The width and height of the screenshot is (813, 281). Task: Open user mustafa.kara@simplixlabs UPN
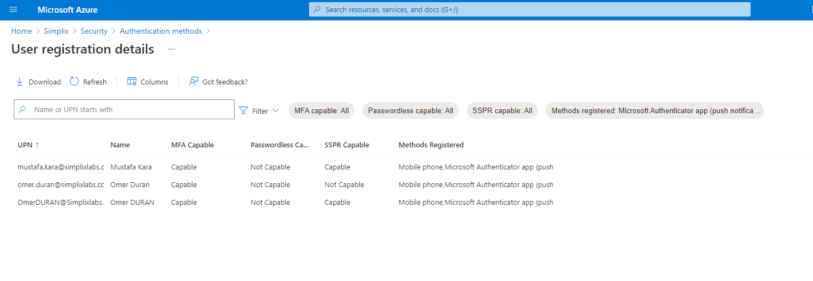click(61, 167)
